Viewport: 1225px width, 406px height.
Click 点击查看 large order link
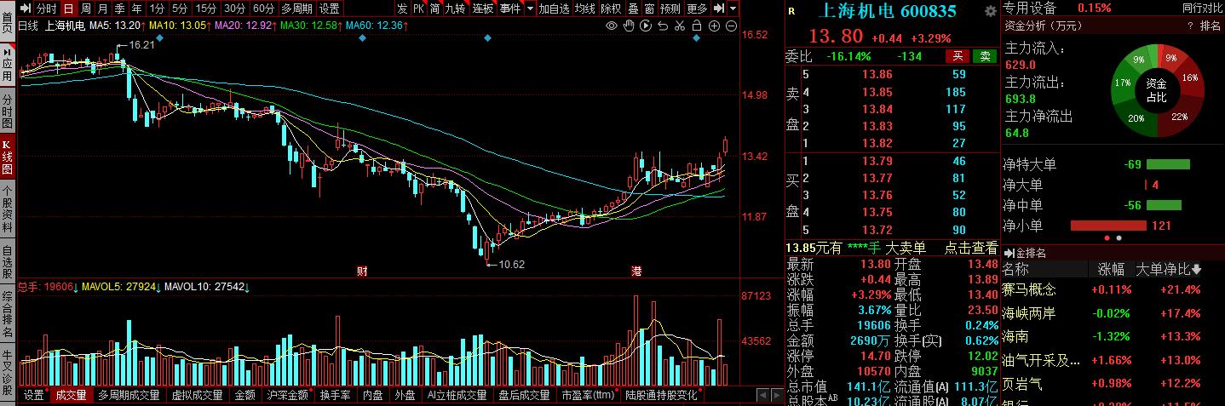click(971, 248)
